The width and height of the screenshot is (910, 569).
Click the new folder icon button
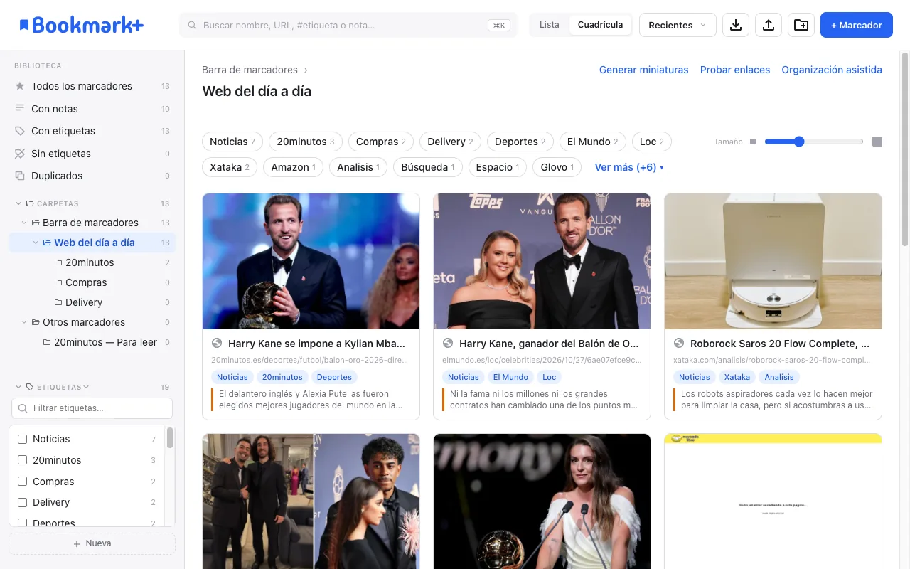[801, 25]
